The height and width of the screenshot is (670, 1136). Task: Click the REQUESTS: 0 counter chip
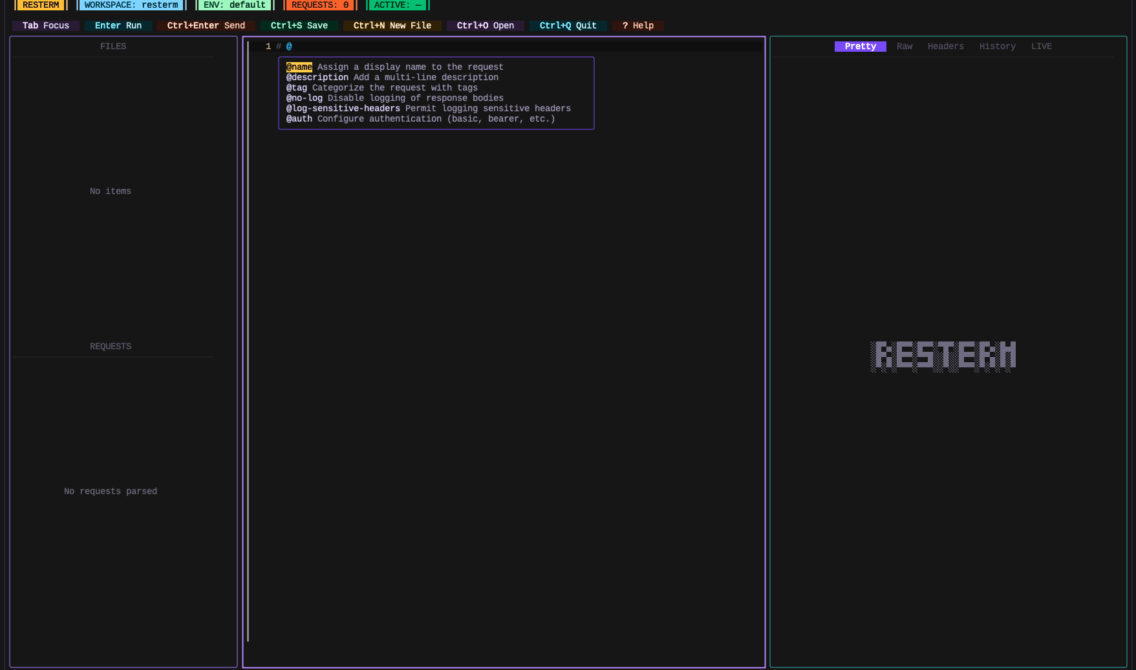(x=319, y=5)
